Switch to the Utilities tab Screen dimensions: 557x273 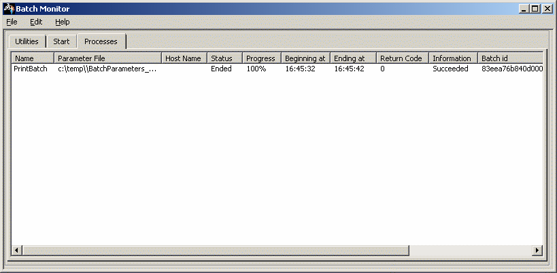(27, 41)
